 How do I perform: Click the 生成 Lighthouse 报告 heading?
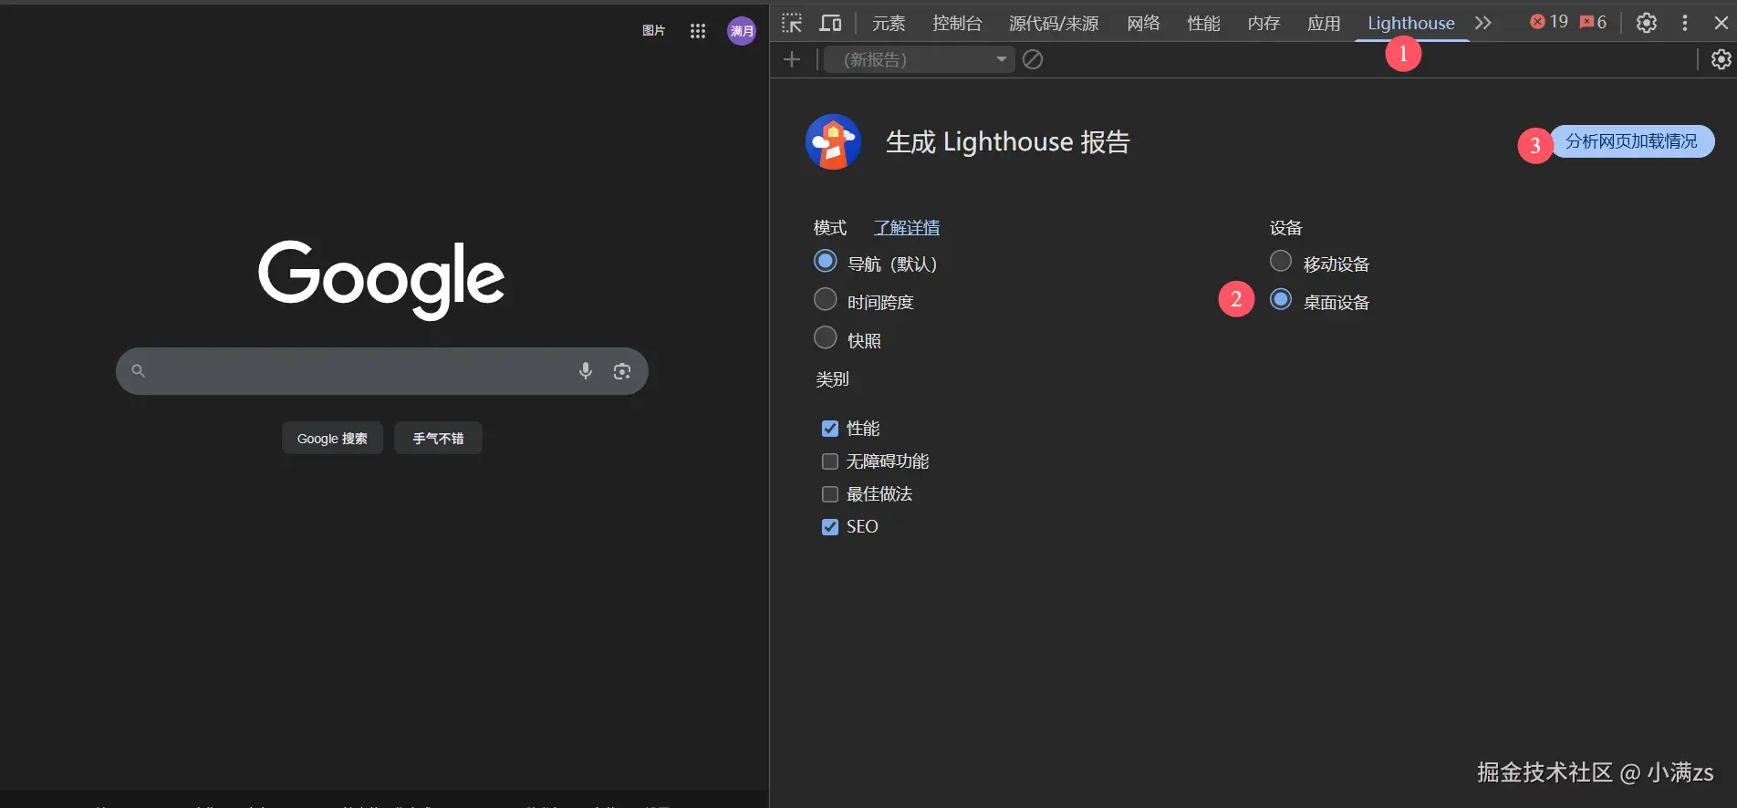click(1008, 142)
